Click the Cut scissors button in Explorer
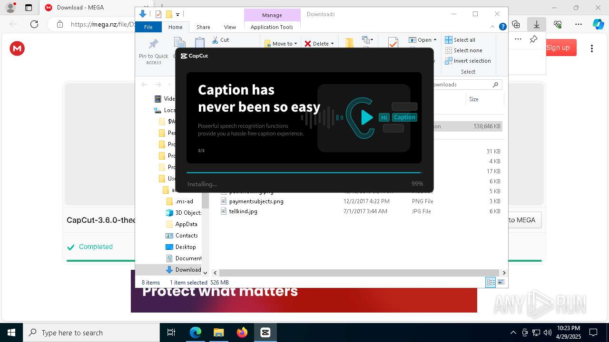Viewport: 609px width, 342px height. [221, 40]
